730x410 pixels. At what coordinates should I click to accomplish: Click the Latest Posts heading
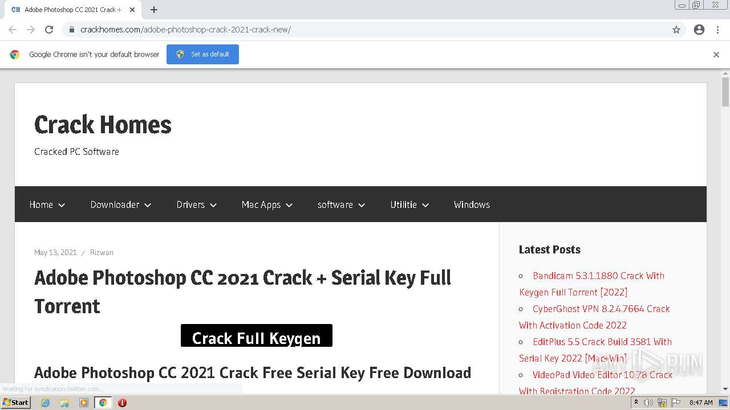pos(549,249)
